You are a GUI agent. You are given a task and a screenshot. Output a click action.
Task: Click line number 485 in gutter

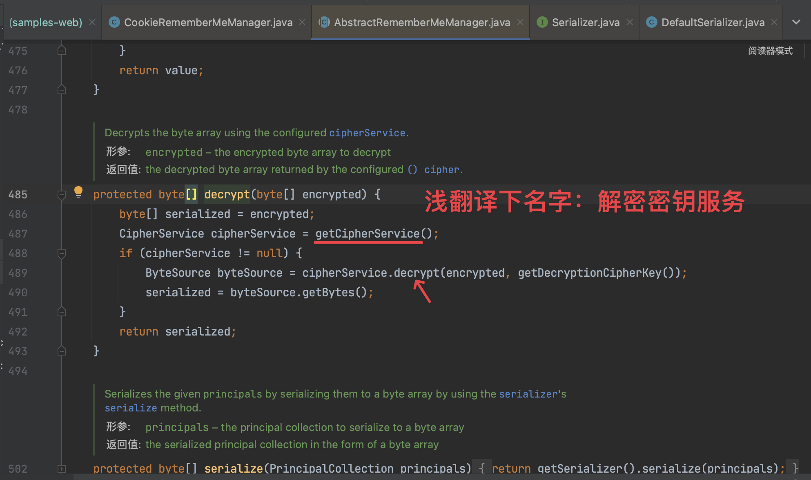coord(18,195)
